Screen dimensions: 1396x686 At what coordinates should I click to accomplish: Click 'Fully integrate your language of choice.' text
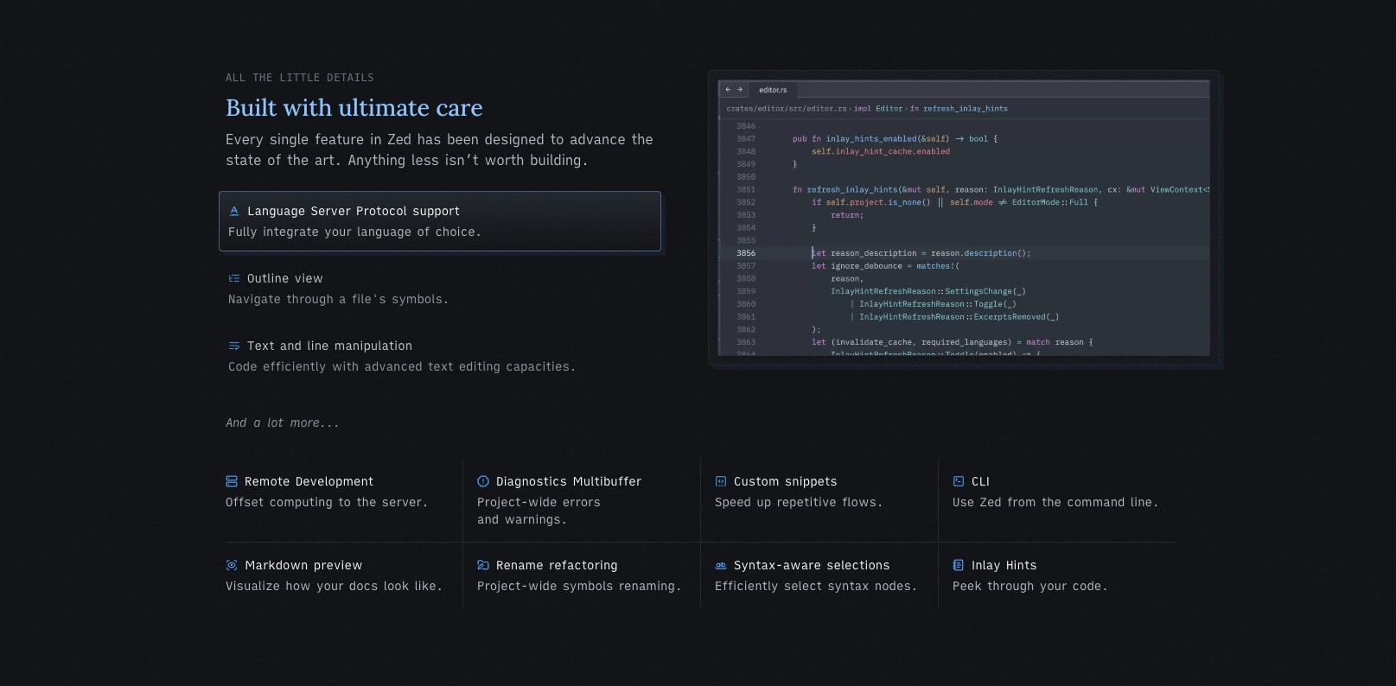pyautogui.click(x=354, y=232)
